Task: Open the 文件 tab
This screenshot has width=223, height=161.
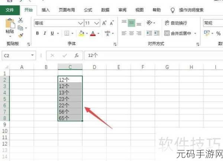Action: coord(10,10)
